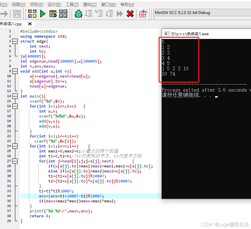This screenshot has height=229, width=251.
Task: Click the 'scanf("%d",&n);' line
Action: [47, 101]
